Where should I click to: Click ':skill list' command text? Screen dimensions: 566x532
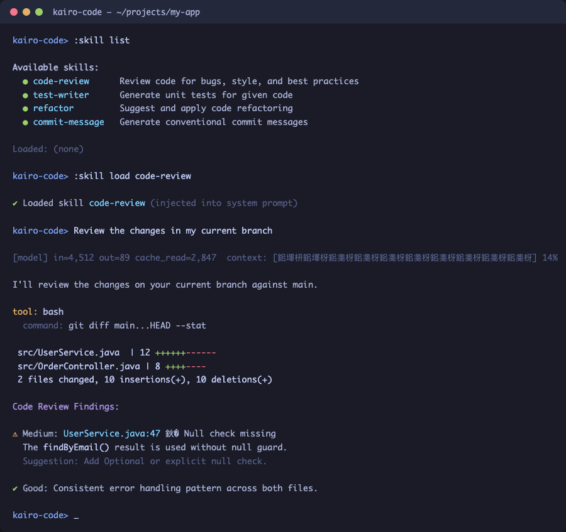click(102, 40)
